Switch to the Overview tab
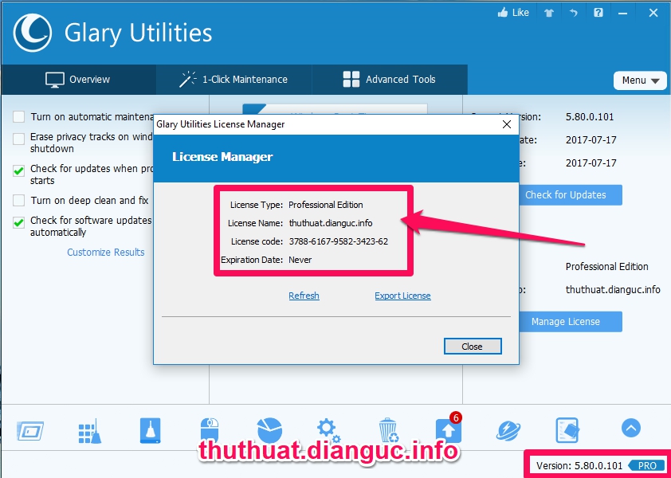 pyautogui.click(x=78, y=80)
